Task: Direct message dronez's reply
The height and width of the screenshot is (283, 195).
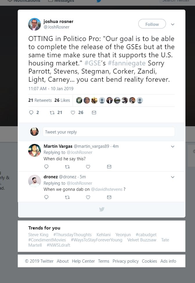Action: [109, 197]
